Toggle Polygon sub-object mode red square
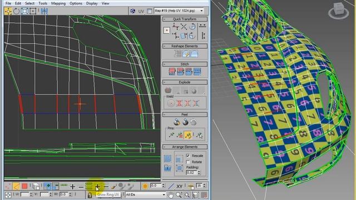 click(x=24, y=187)
